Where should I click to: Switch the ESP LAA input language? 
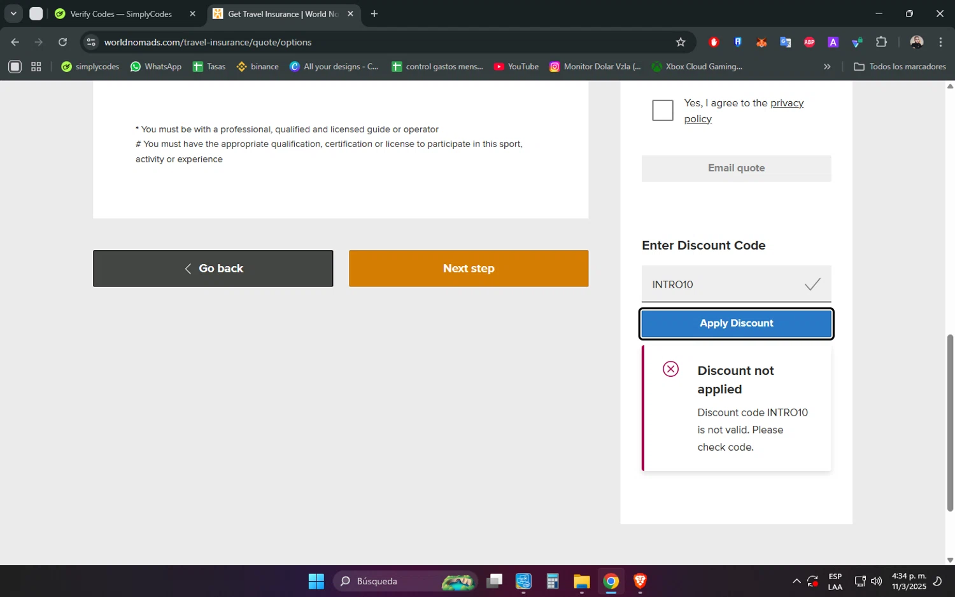coord(835,581)
